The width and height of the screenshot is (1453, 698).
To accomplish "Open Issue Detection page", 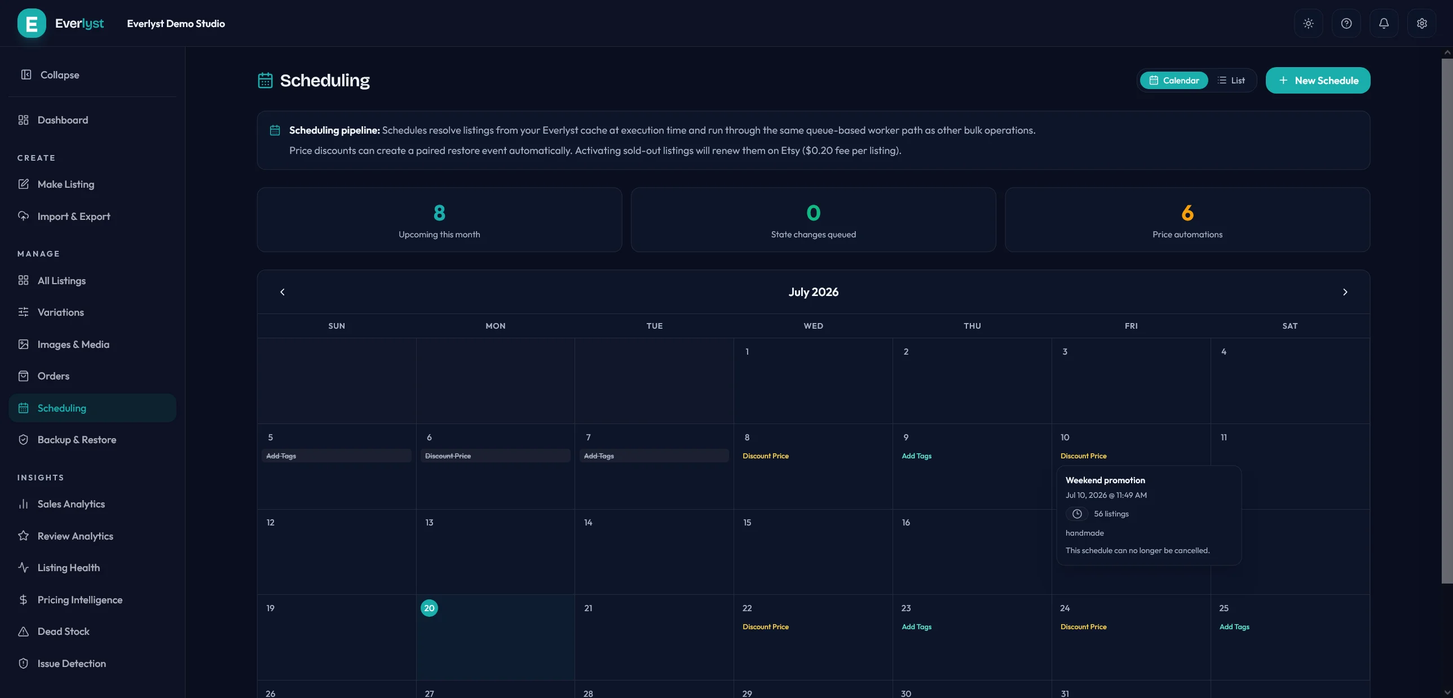I will 92,663.
